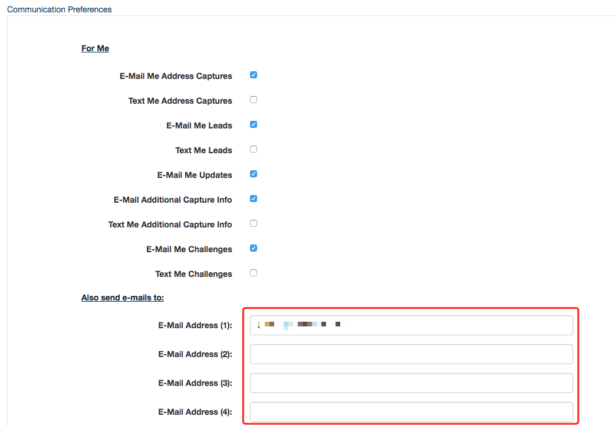Click the E-Mail Address (1) input field
615x426 pixels.
point(411,325)
